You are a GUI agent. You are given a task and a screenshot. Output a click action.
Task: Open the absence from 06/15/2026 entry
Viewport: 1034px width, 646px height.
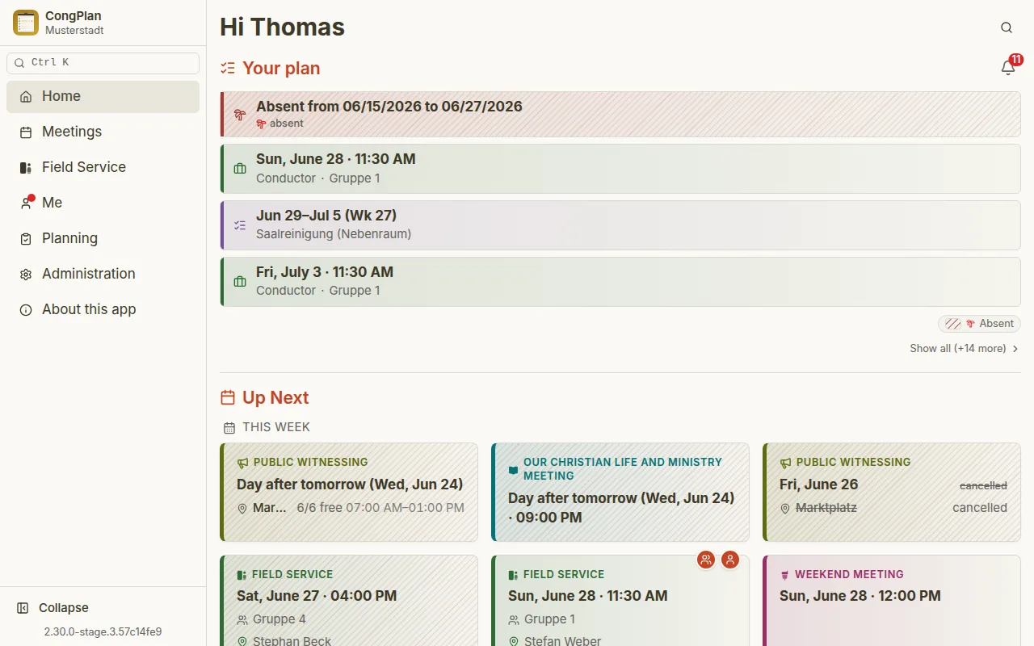(620, 114)
